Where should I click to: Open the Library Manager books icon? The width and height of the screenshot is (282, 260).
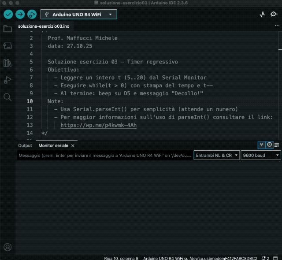click(x=7, y=63)
